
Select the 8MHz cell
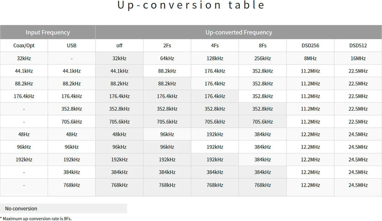pyautogui.click(x=310, y=58)
